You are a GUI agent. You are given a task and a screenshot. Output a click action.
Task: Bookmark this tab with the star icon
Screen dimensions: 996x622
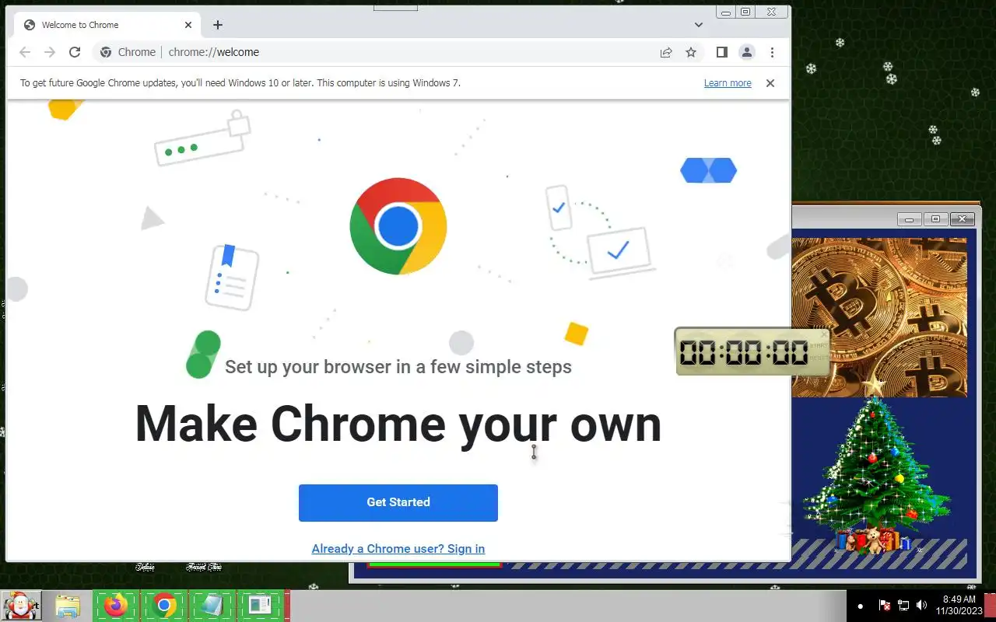[x=691, y=52]
